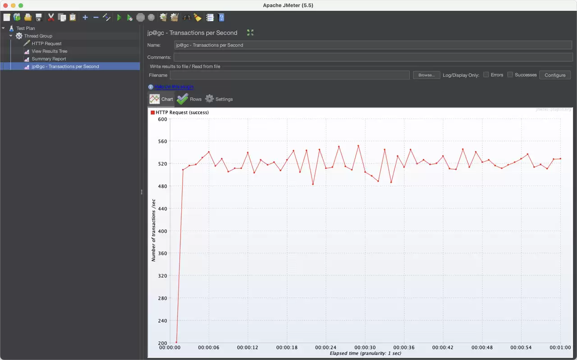Click the New test plan toolbar icon

coord(6,17)
